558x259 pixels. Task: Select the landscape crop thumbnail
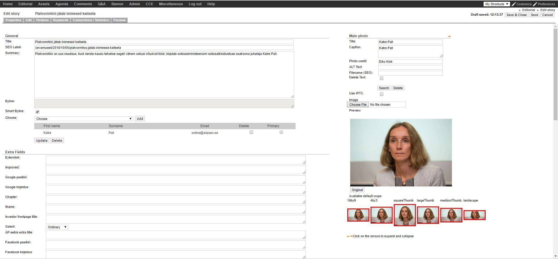click(474, 215)
